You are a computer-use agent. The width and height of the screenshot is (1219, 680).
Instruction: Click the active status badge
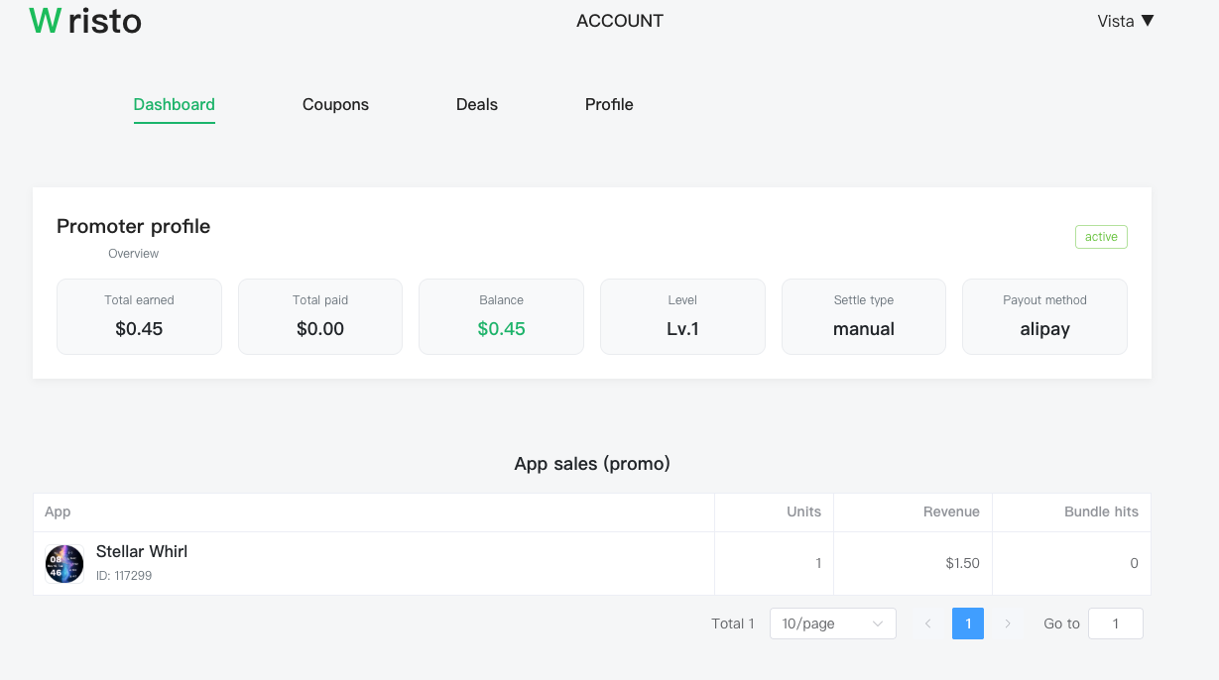pyautogui.click(x=1101, y=237)
